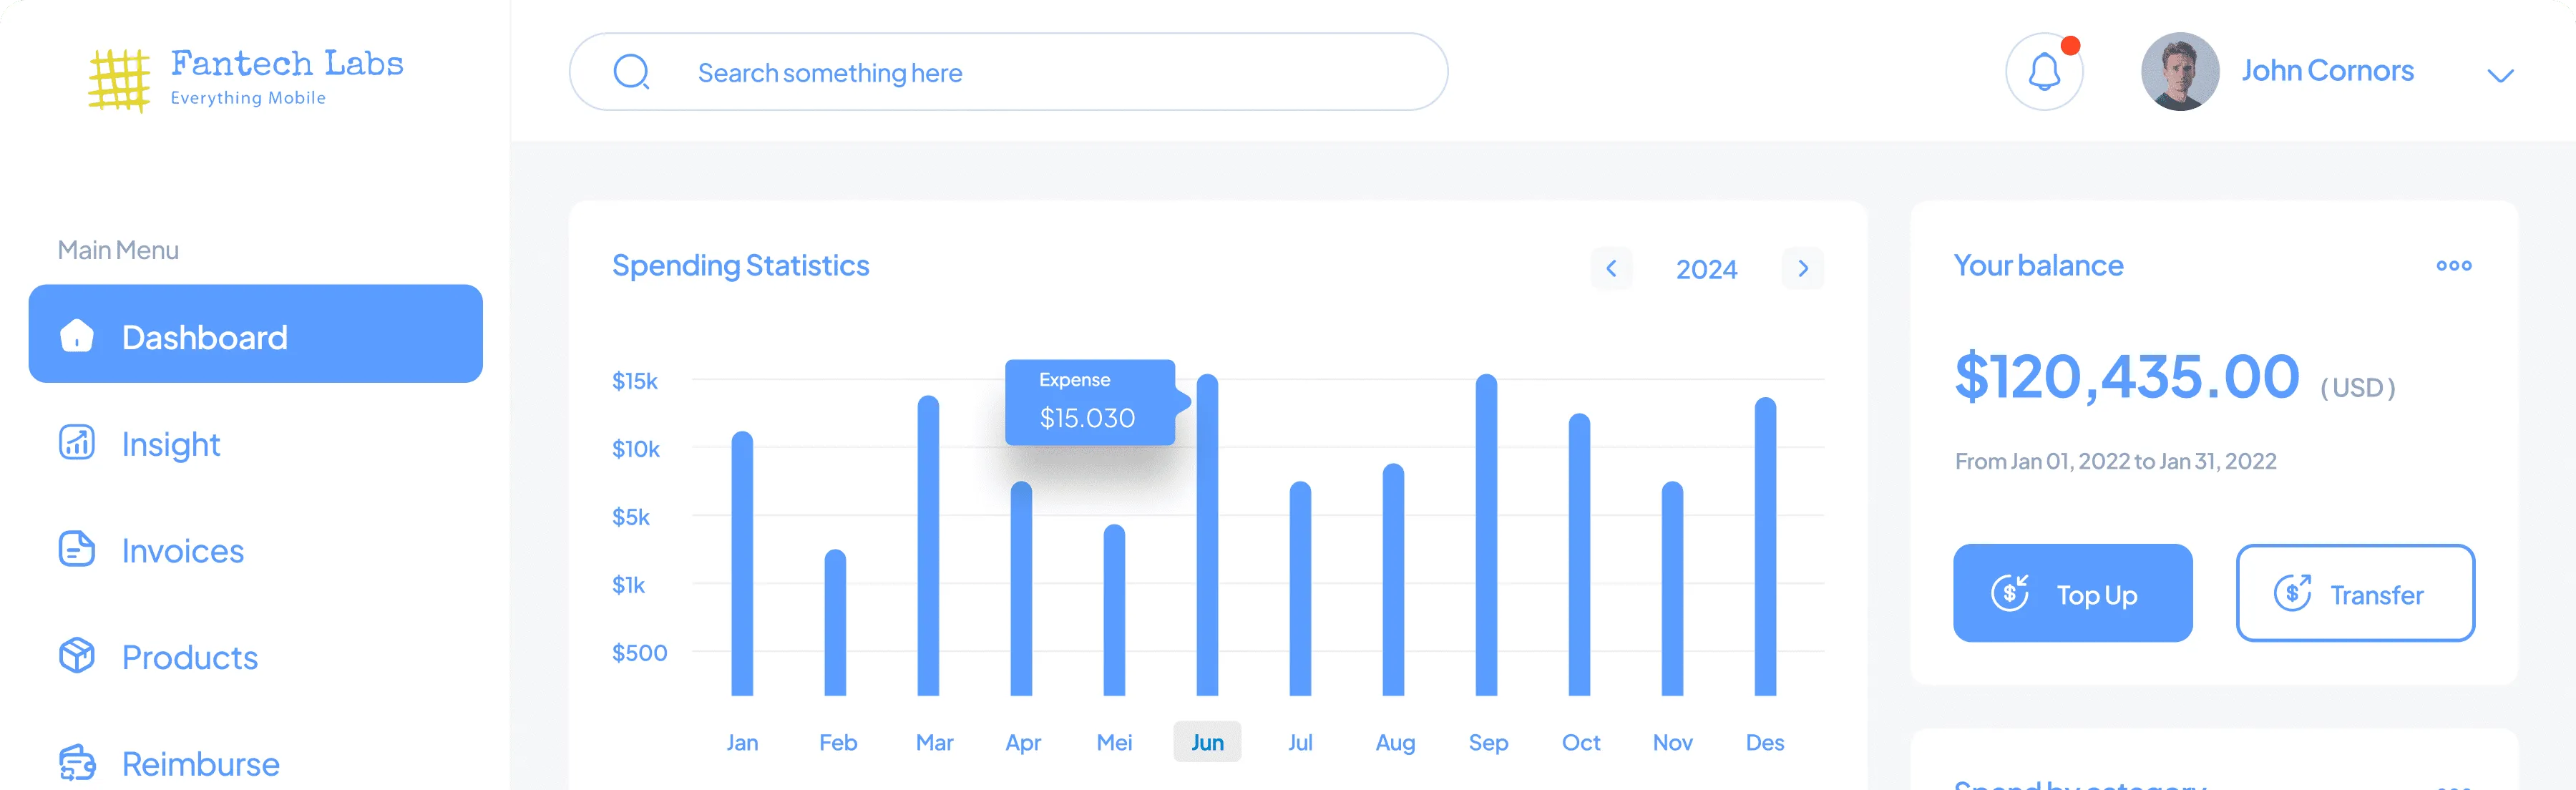This screenshot has width=2576, height=790.
Task: Click the Insight chart icon
Action: click(77, 442)
